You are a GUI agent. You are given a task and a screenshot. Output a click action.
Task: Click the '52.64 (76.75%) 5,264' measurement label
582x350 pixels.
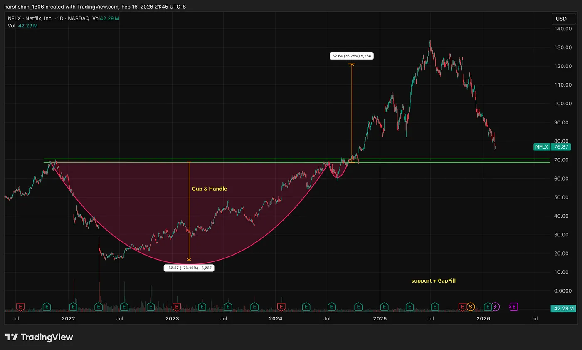pos(351,56)
